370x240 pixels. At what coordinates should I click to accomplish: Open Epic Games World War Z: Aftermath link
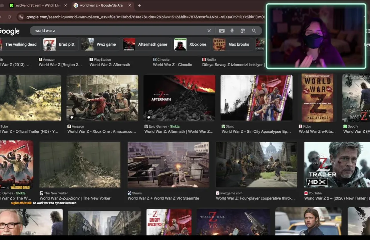click(x=179, y=132)
